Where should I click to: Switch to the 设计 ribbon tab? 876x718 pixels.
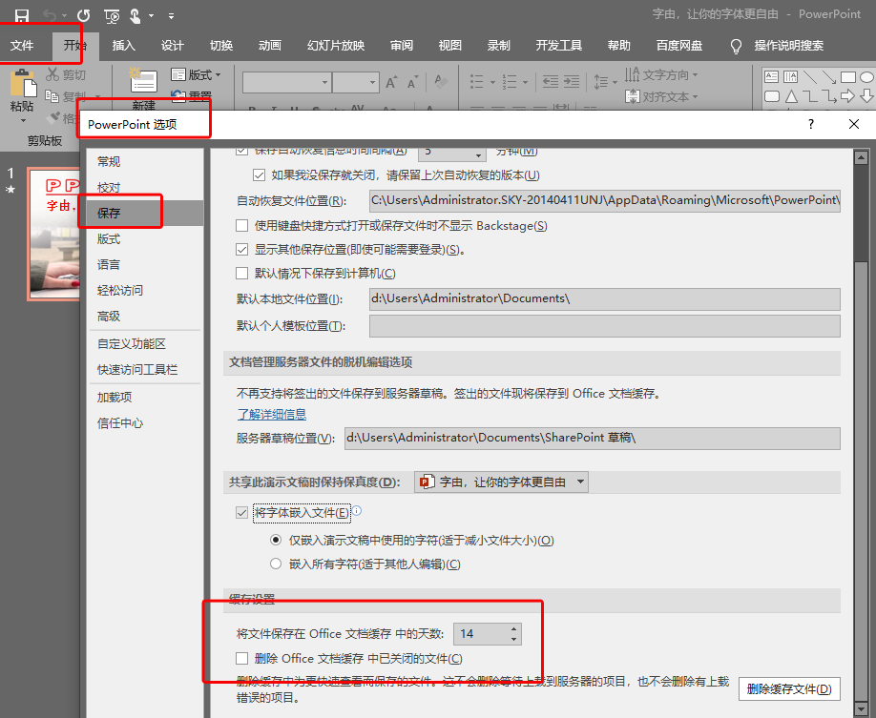(172, 46)
